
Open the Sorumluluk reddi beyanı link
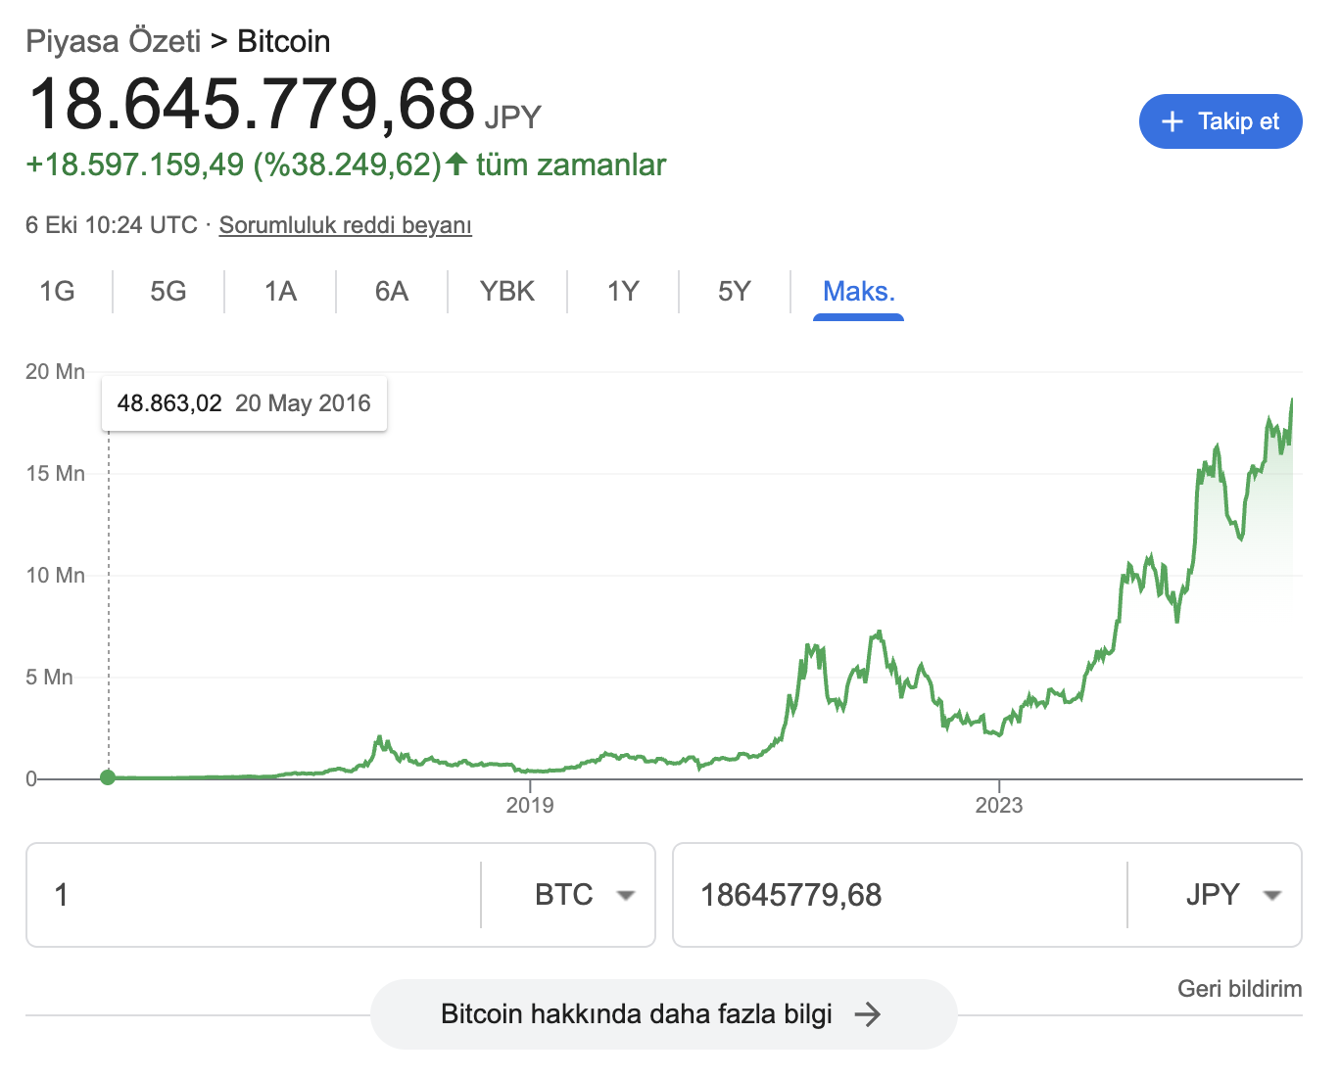pyautogui.click(x=345, y=225)
